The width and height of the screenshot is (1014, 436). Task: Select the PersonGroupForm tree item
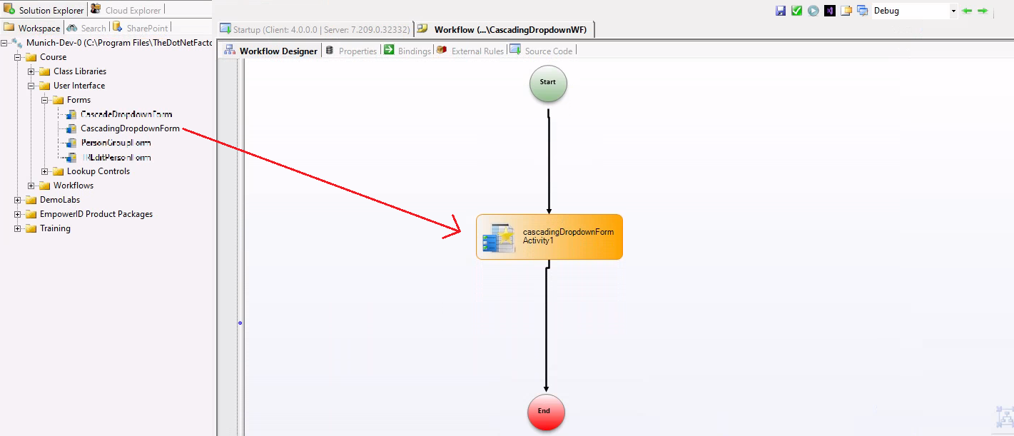[x=116, y=143]
